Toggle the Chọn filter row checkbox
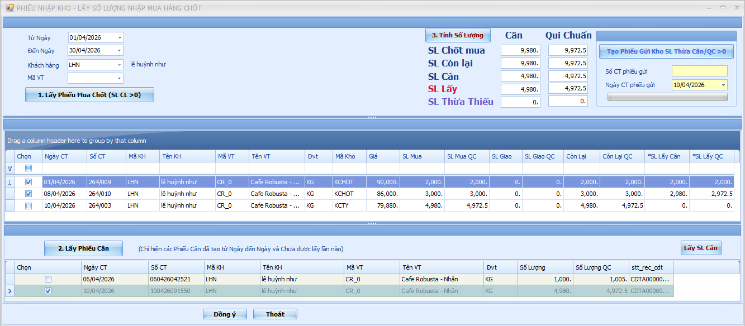Screen dimensions: 745x326 coord(29,168)
